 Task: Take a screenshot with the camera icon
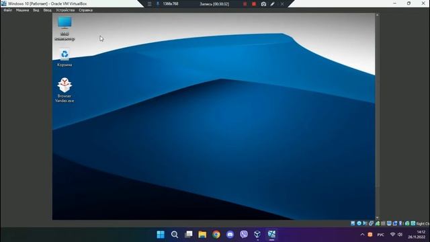pos(263,4)
